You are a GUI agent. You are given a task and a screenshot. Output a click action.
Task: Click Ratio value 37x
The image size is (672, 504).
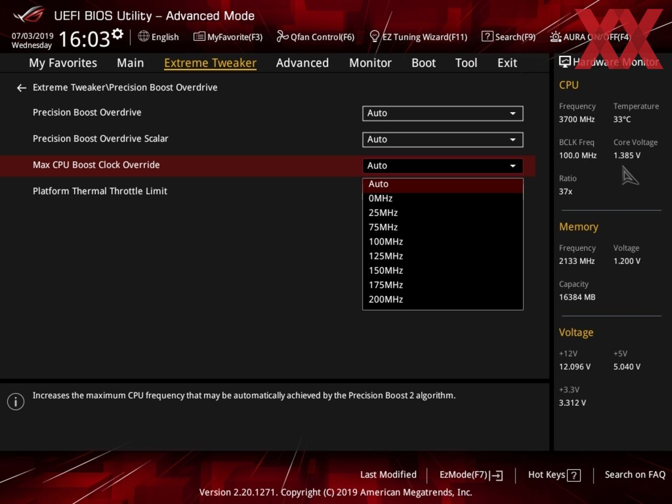(x=565, y=192)
